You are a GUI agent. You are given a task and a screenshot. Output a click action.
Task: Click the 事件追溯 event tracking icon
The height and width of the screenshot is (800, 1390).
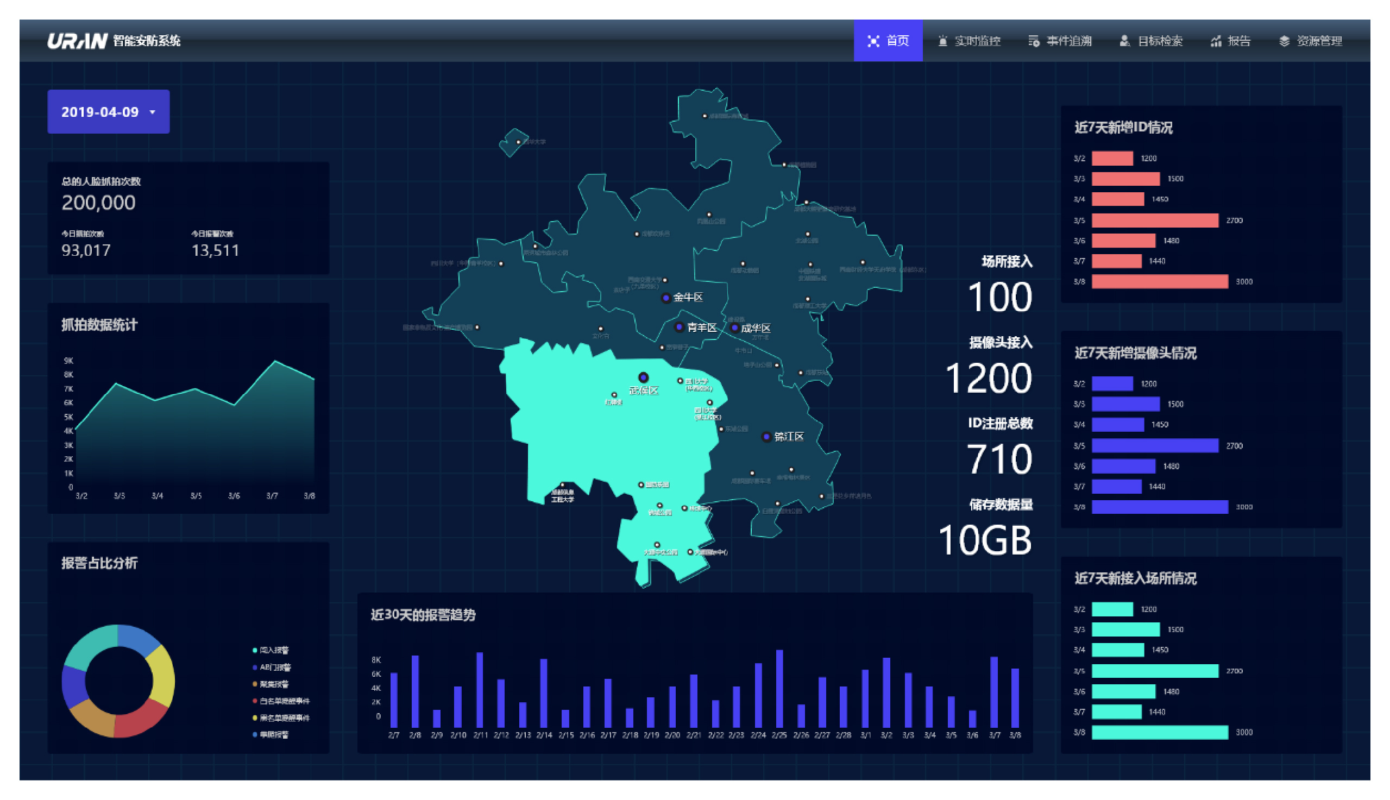(x=1034, y=41)
